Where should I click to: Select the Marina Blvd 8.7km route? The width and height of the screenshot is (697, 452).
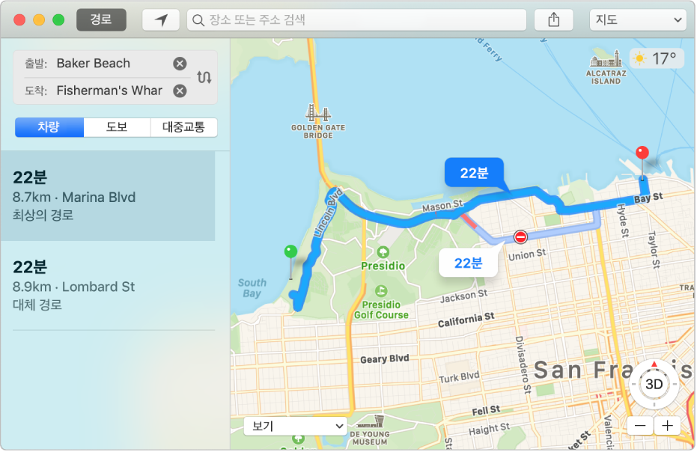(x=108, y=196)
